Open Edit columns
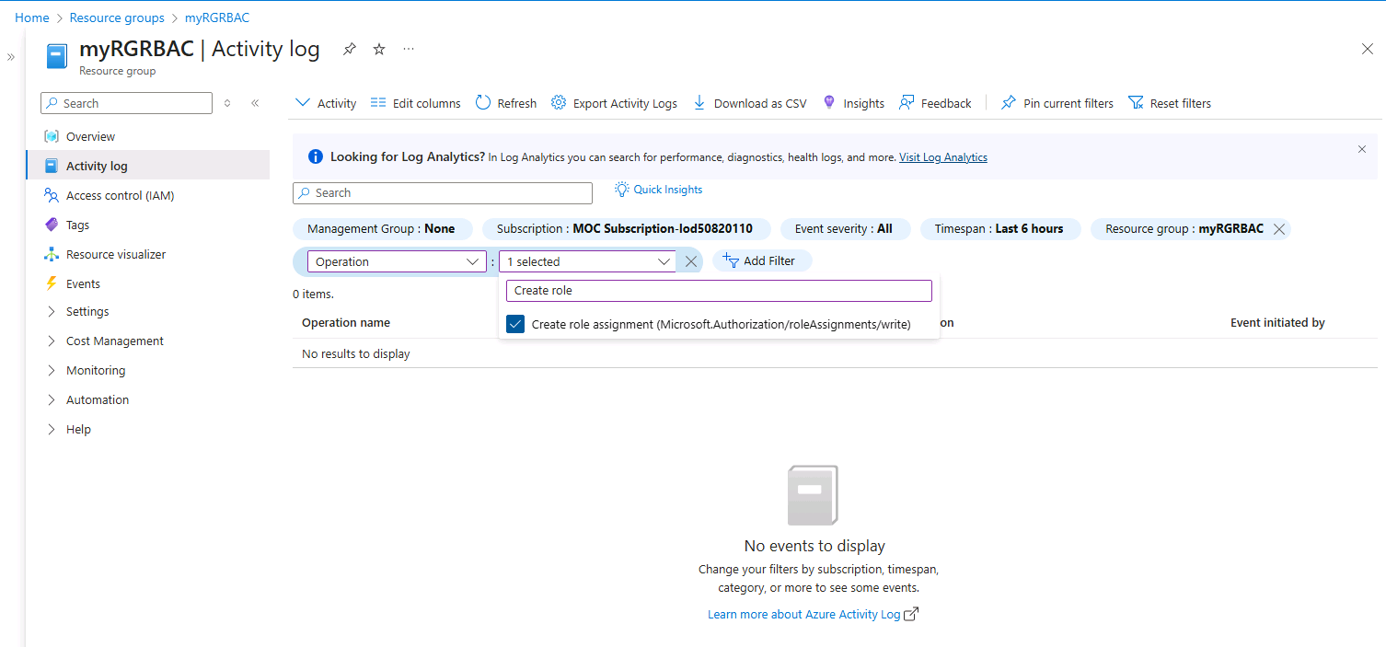The height and width of the screenshot is (647, 1386). 415,102
